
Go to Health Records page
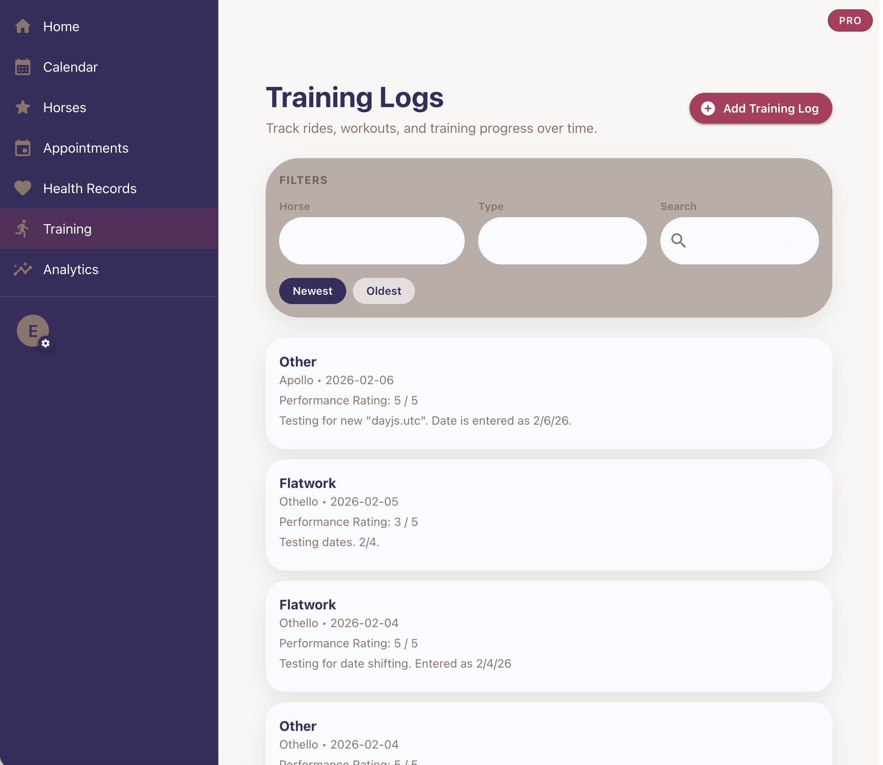point(90,189)
